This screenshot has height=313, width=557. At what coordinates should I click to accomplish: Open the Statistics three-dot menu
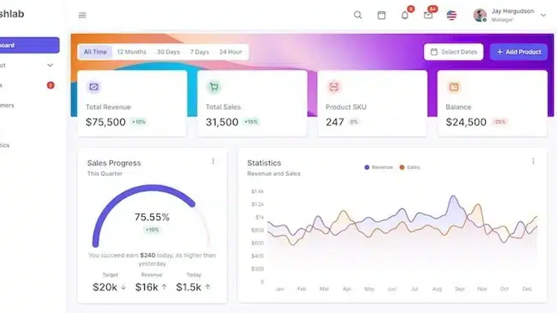click(533, 161)
